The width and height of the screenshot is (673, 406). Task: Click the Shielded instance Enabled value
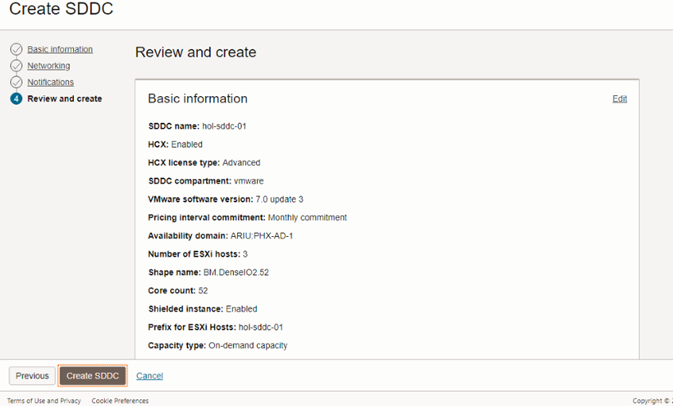(x=241, y=308)
